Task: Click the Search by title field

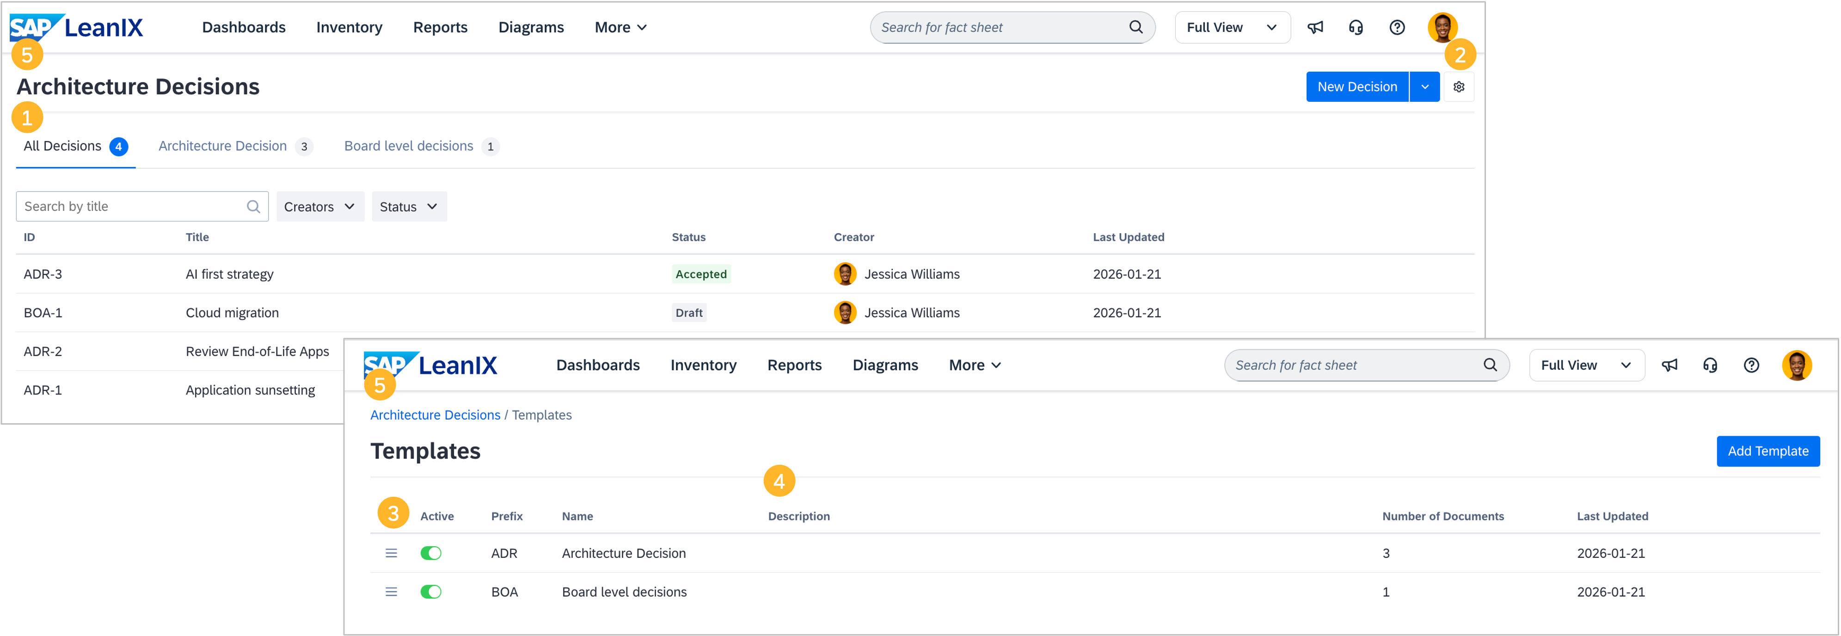Action: 132,206
